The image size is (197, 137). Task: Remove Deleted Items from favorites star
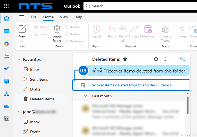coord(125,59)
